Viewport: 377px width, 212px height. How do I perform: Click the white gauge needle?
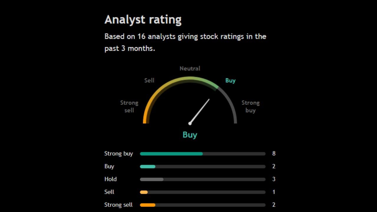[x=200, y=110]
